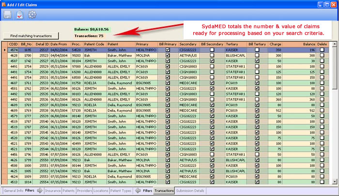Tick the Delete checkbox for first row
339x196 pixels.
pos(323,50)
